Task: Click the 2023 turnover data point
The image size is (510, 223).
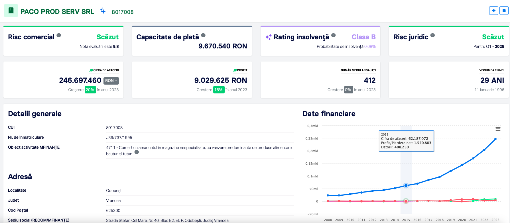Action: 495,139
